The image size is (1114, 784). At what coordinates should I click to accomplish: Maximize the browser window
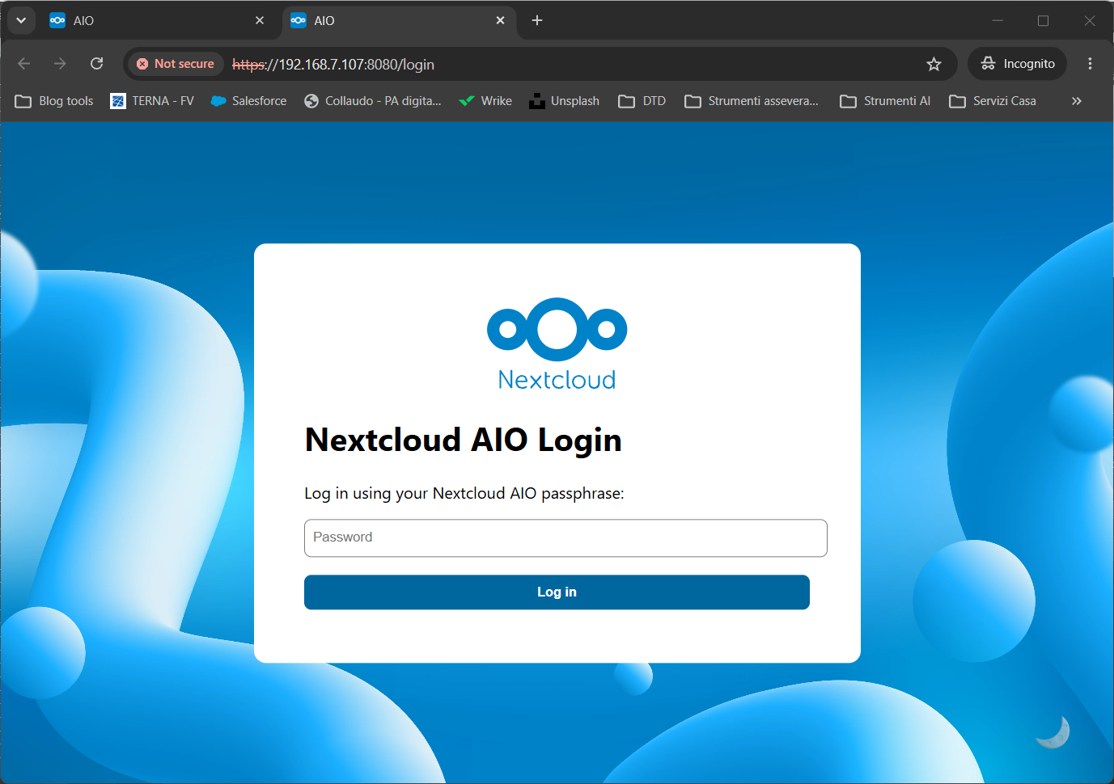(1043, 20)
